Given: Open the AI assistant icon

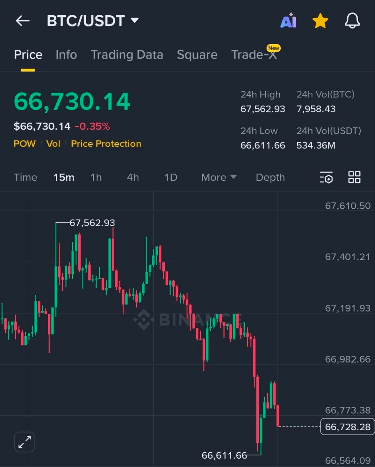Looking at the screenshot, I should click(288, 21).
